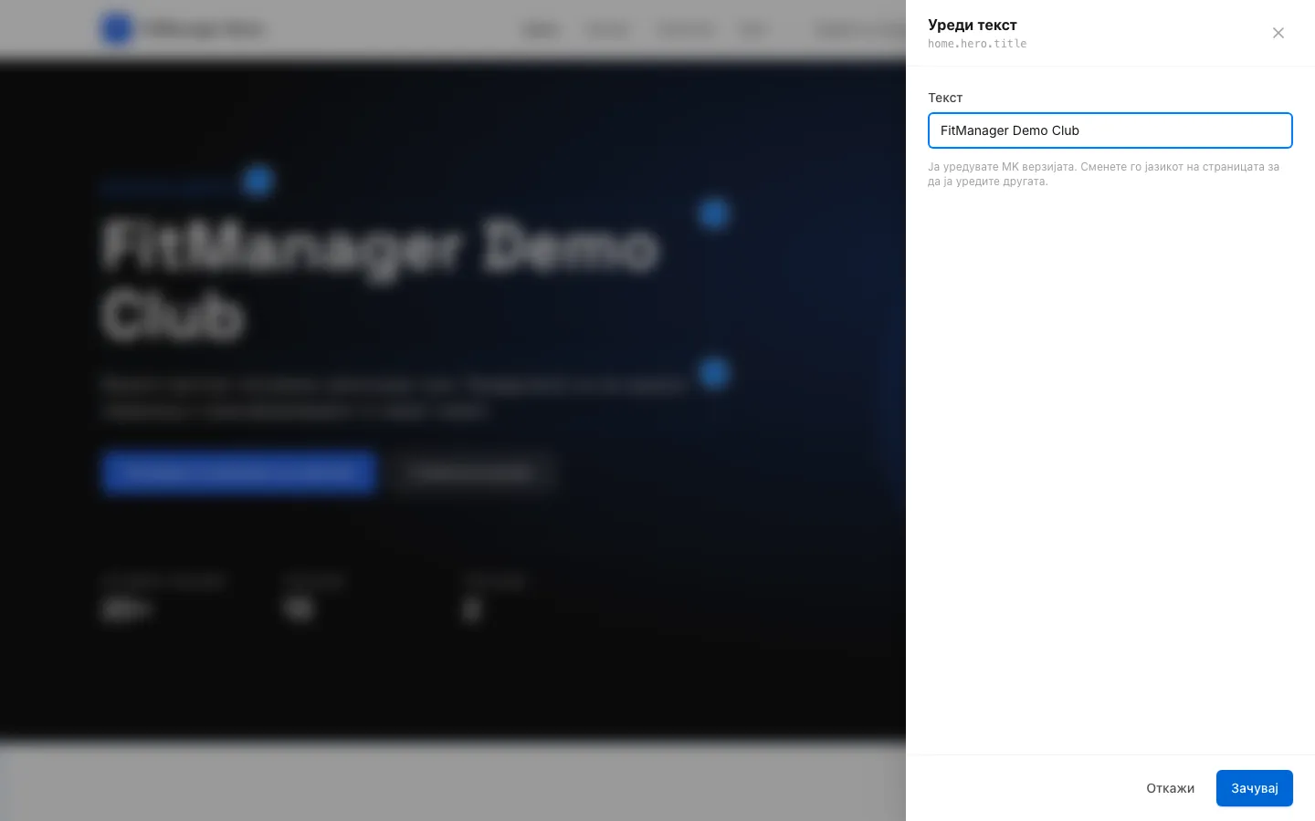1315x821 pixels.
Task: Close the Уреди текст side panel
Action: tap(1278, 33)
